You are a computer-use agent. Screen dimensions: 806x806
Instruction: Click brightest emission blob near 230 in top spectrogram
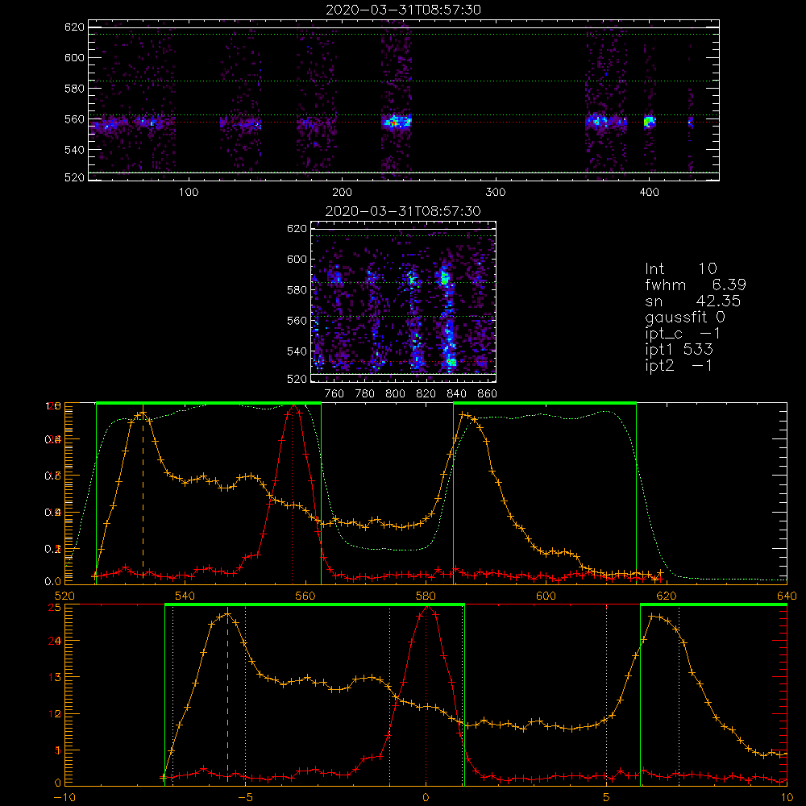pos(397,122)
